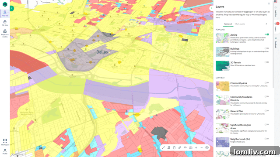Enable the General Plan toggle
The image size is (280, 157).
(267, 111)
